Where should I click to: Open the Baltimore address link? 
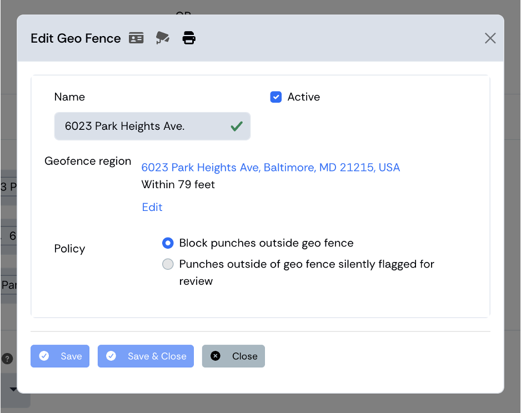[x=270, y=167]
